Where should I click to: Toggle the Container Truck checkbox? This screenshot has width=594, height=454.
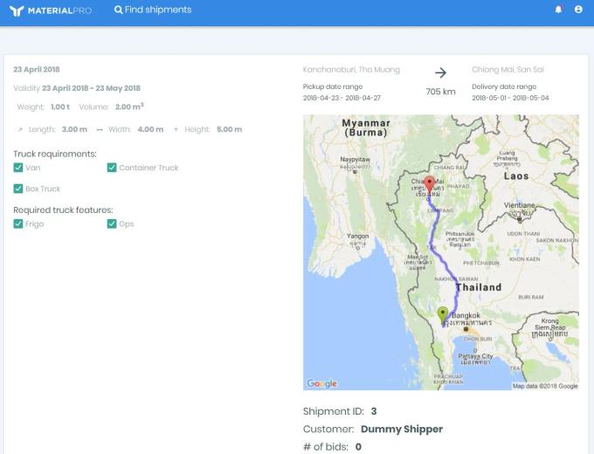tap(112, 168)
